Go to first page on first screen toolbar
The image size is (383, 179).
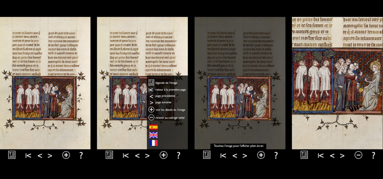point(28,155)
